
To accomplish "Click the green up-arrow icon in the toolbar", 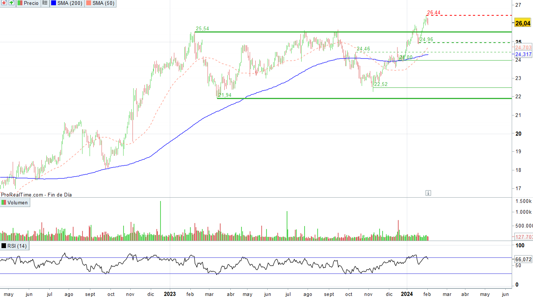I will pyautogui.click(x=11, y=3).
